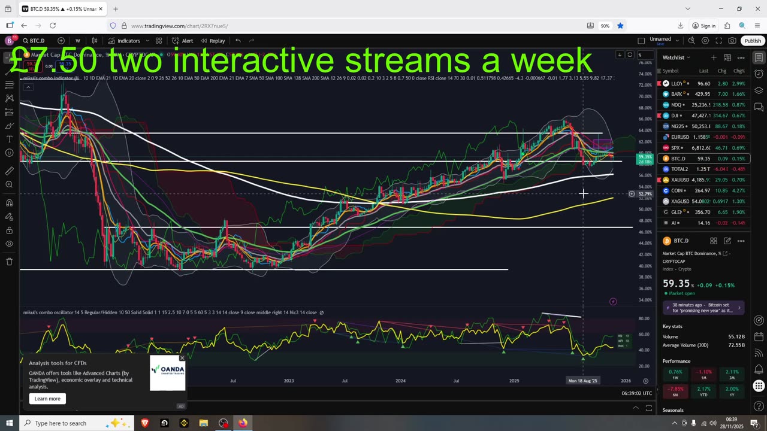Open the Unnamed layout save menu
This screenshot has width=767, height=431.
click(x=664, y=41)
